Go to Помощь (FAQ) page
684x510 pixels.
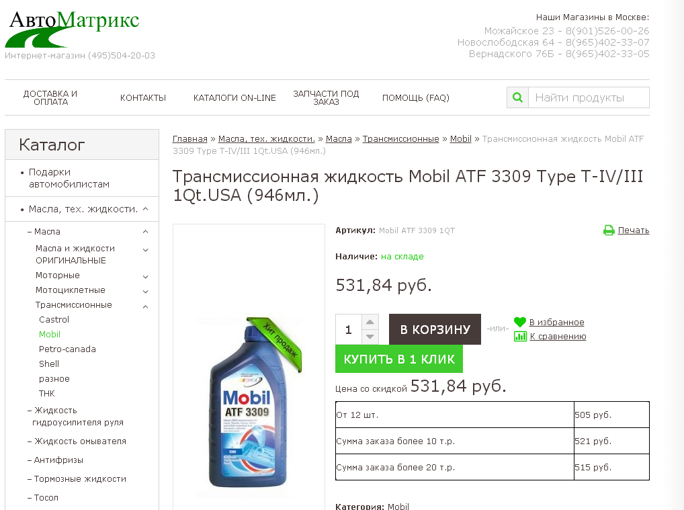(415, 98)
